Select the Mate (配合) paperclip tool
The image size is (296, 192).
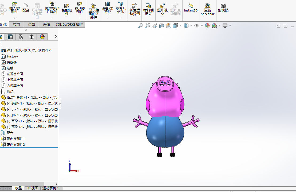point(26,8)
